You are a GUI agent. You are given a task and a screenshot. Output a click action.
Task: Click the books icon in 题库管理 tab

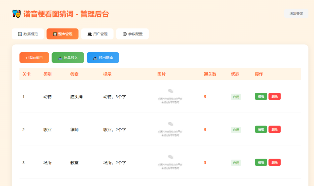55,34
